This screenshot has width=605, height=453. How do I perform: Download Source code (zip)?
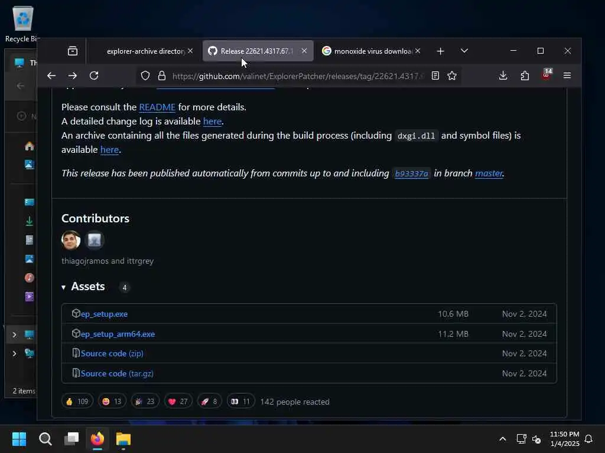[112, 354]
